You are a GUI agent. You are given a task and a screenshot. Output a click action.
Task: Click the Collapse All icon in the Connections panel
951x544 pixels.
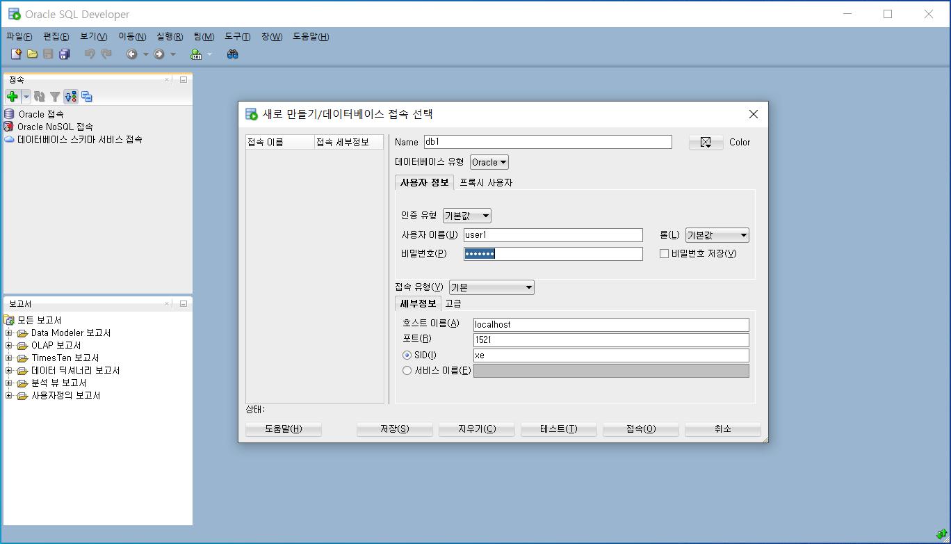[x=87, y=97]
